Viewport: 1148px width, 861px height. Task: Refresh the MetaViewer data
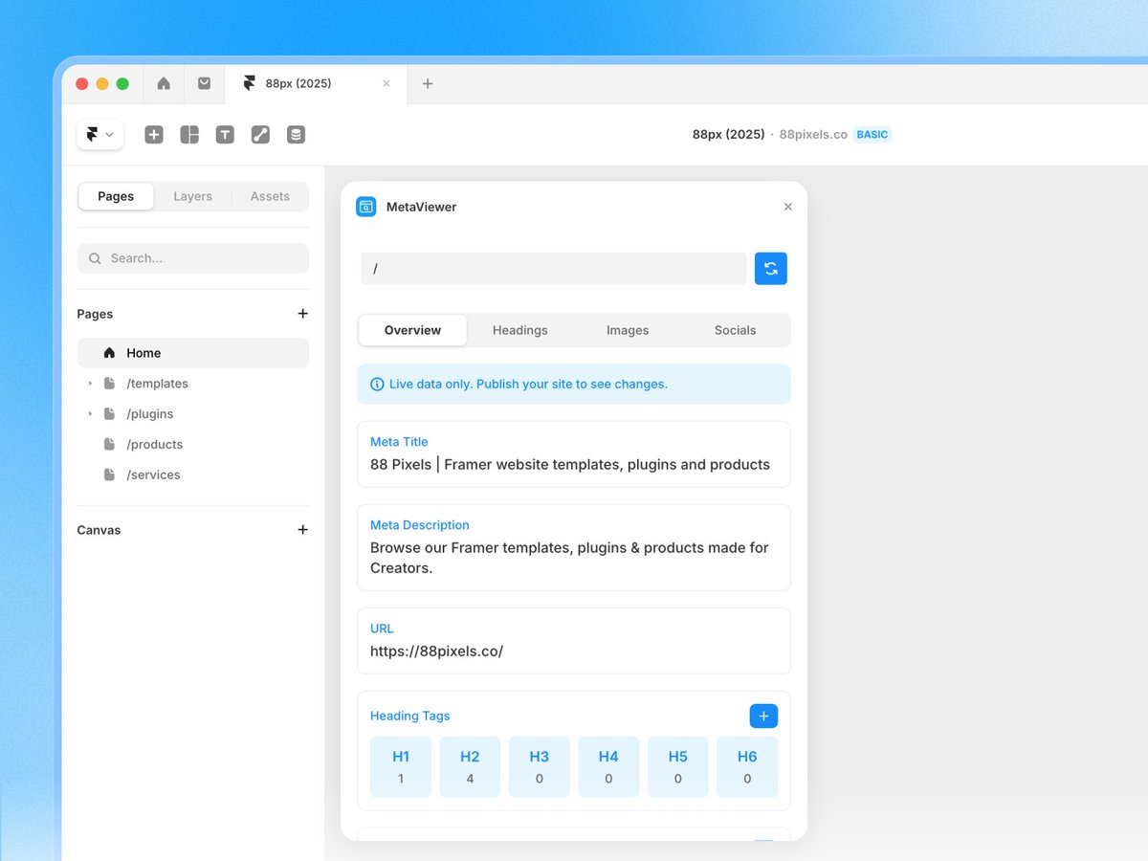click(771, 269)
